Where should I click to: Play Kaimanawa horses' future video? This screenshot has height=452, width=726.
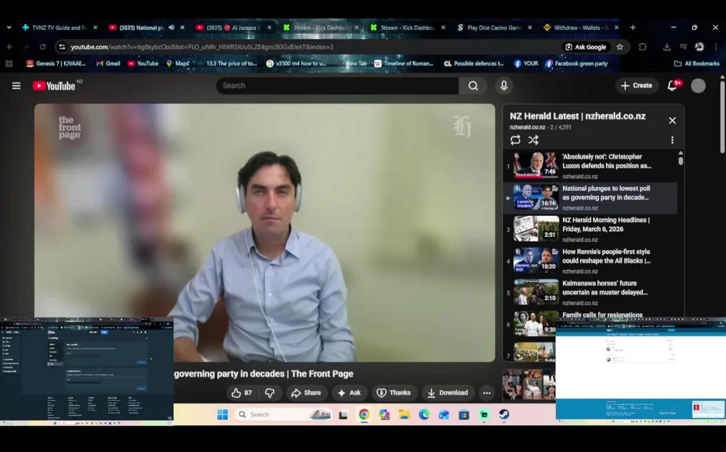coord(591,292)
